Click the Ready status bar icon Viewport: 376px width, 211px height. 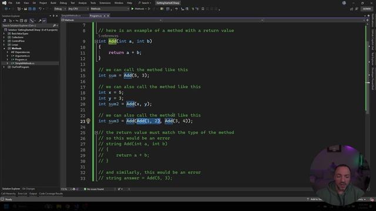coord(2,199)
